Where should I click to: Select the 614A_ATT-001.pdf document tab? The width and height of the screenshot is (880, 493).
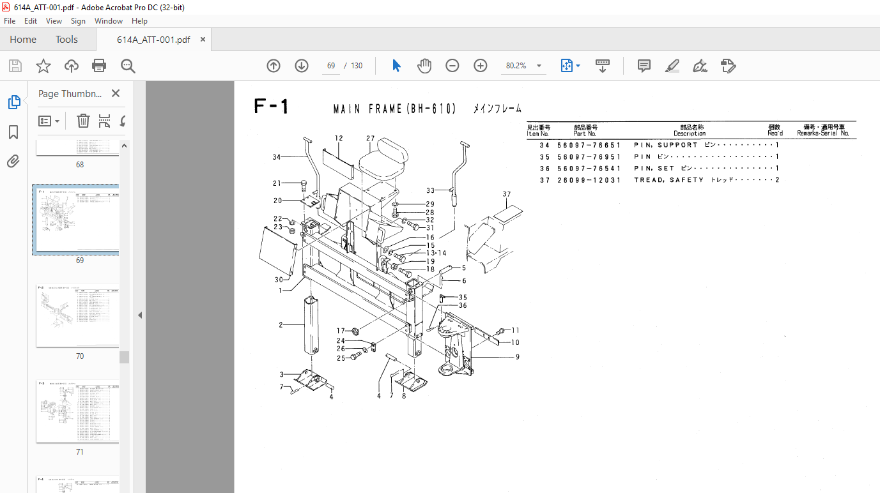(x=153, y=40)
